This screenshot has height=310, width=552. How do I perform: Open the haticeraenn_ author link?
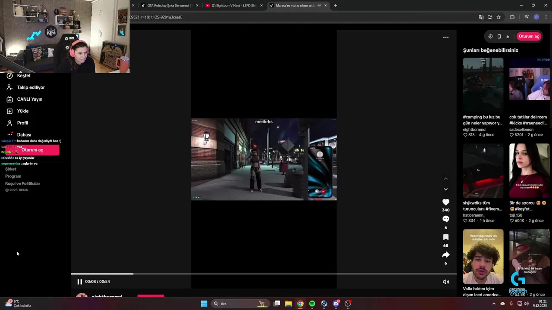[474, 215]
